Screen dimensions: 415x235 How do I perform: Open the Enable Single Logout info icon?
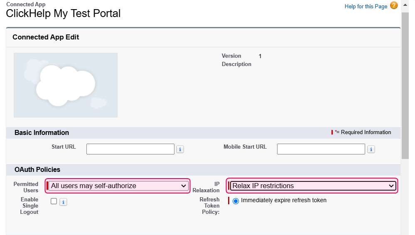click(x=63, y=202)
